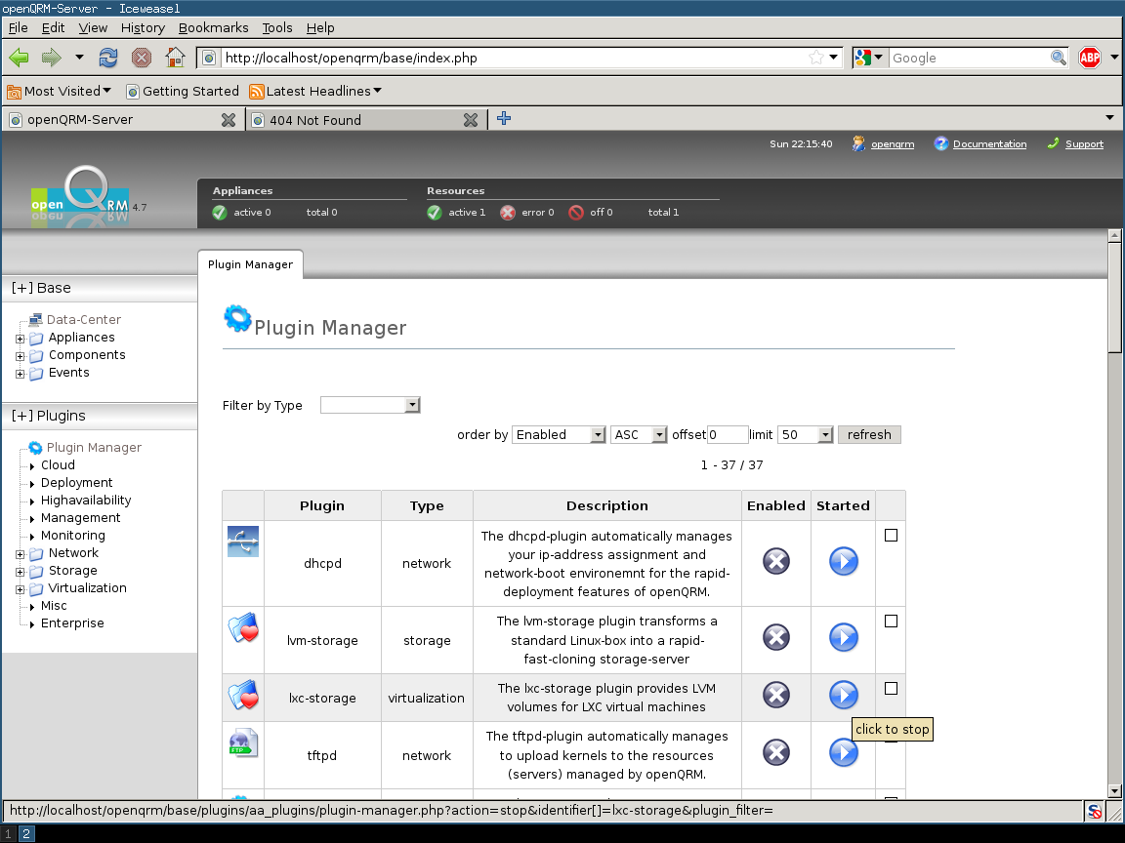Tick the checkbox in lxc-storage row
The width and height of the screenshot is (1125, 843).
[x=891, y=689]
